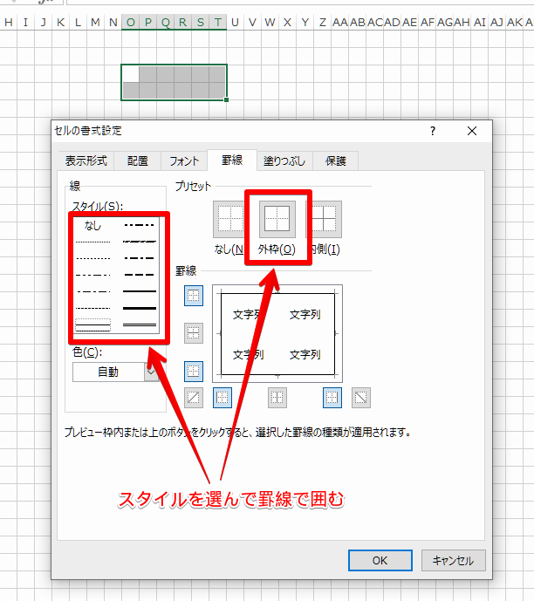
Task: Switch to the 表示形式 tab
Action: coord(86,161)
